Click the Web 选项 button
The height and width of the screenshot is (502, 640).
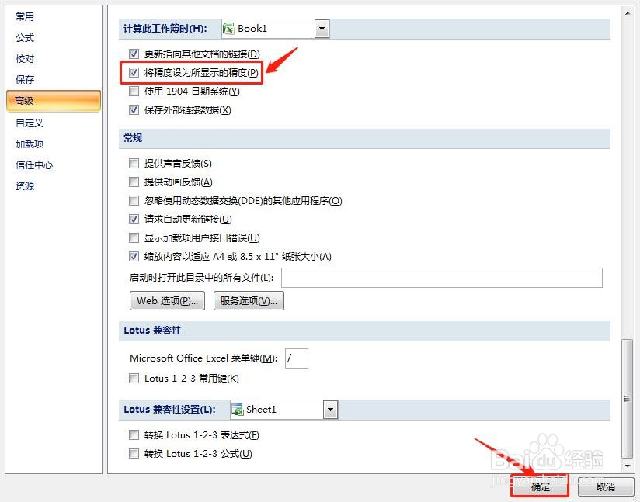[167, 301]
